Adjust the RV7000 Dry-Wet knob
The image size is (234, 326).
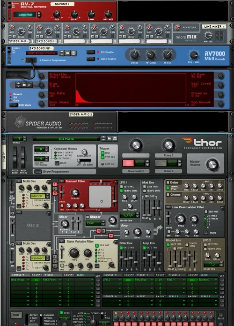[194, 55]
